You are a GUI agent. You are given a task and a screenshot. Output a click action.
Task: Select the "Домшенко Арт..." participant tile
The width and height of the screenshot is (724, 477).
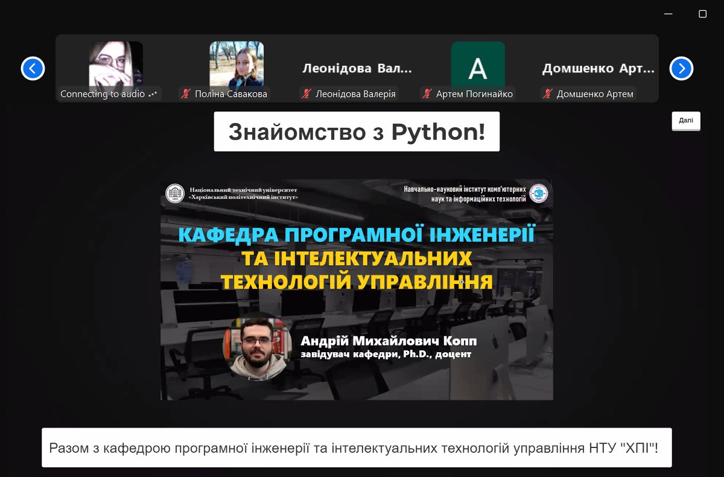tap(599, 68)
